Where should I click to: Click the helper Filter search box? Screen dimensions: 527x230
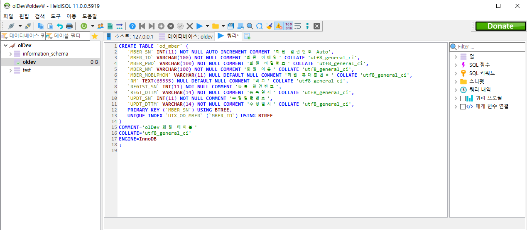point(488,47)
